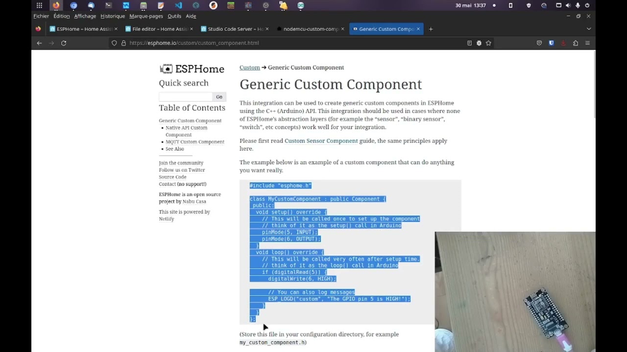Viewport: 627px width, 352px height.
Task: Click the Firefox icon in top panel
Action: coord(56,5)
